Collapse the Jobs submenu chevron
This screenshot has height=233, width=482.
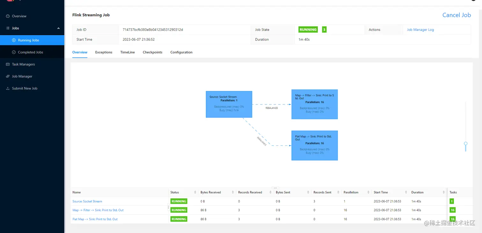point(58,28)
